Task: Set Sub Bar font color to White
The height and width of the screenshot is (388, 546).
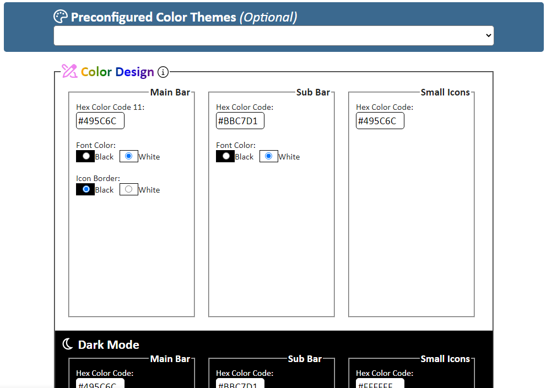Action: coord(269,156)
